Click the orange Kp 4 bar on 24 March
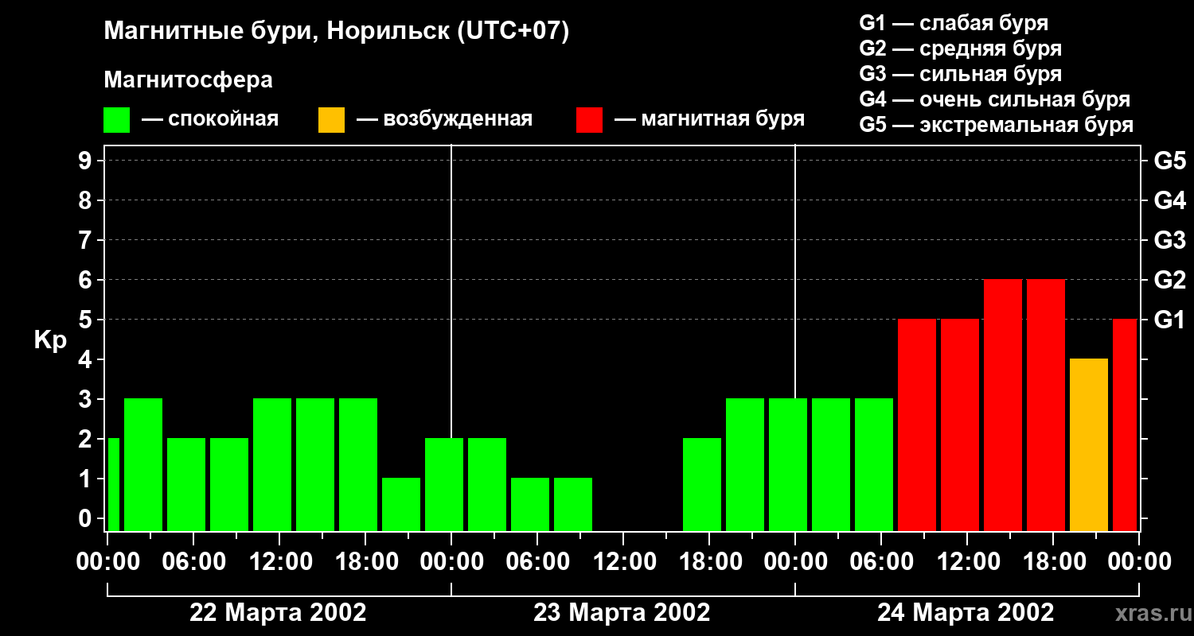Screen dimensions: 1194x636 pos(1089,444)
